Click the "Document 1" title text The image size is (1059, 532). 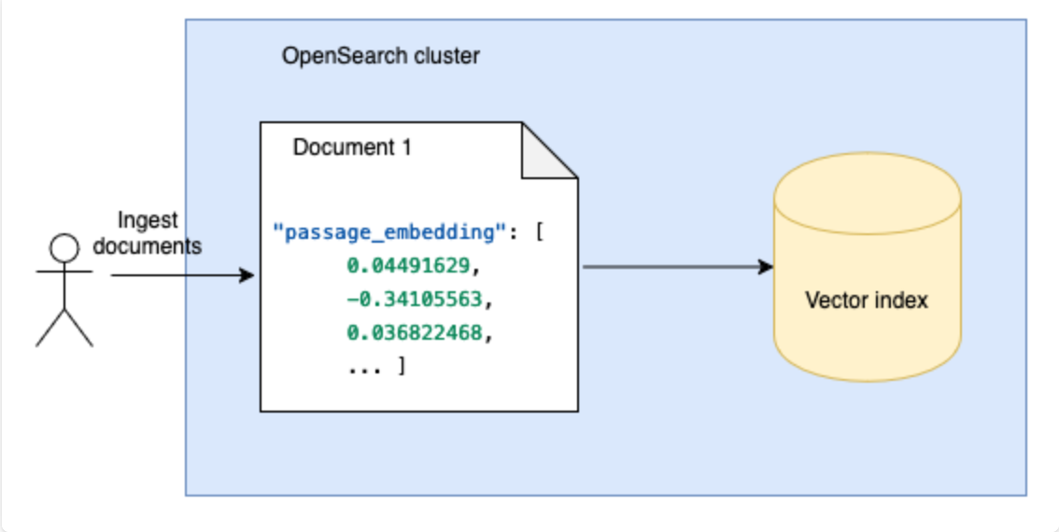point(352,147)
